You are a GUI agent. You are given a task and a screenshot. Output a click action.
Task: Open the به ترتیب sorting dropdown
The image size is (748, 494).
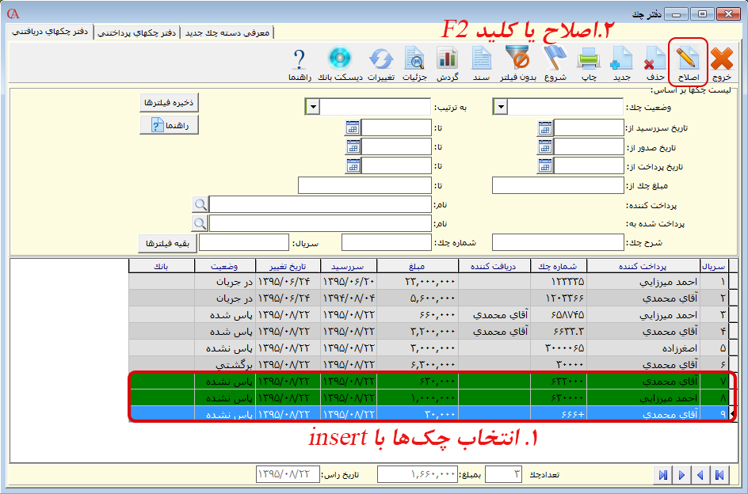tap(313, 106)
